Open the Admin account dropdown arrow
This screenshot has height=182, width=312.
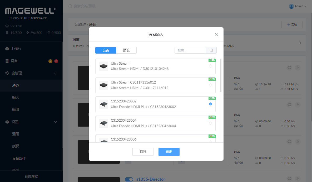(x=305, y=6)
